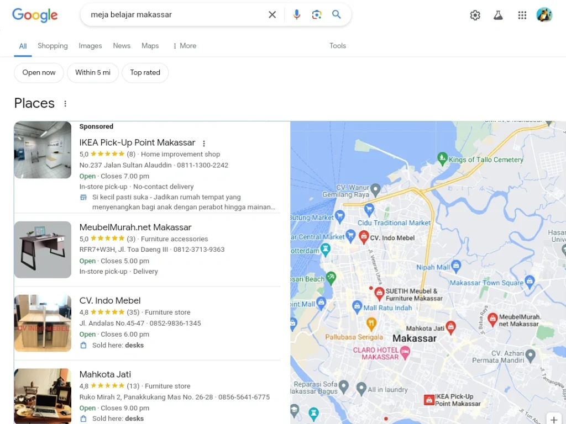Switch to the News tab
The image size is (566, 424).
click(x=122, y=46)
